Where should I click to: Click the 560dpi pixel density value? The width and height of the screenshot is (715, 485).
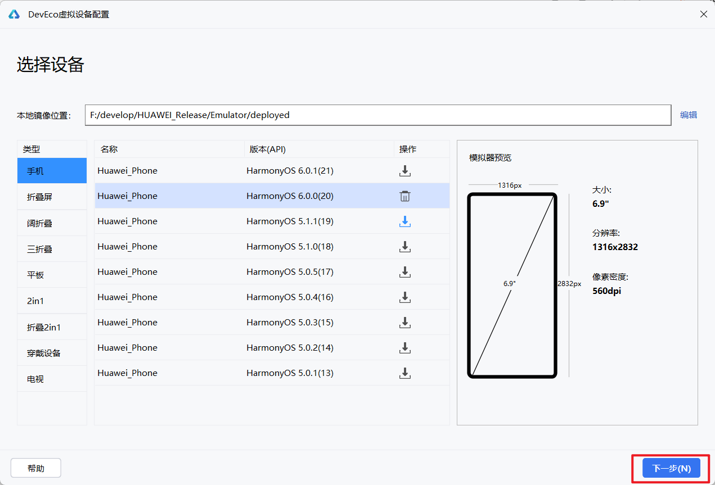point(606,291)
